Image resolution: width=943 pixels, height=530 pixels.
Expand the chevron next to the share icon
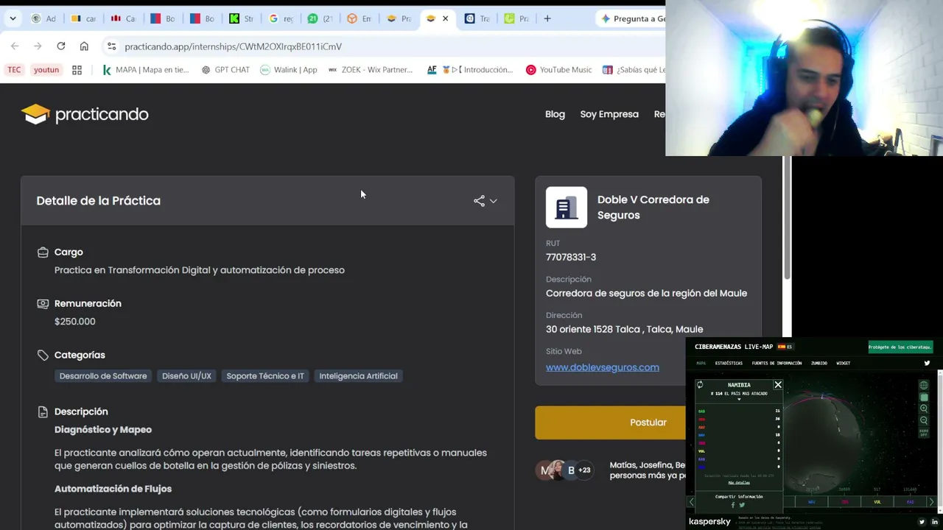494,201
